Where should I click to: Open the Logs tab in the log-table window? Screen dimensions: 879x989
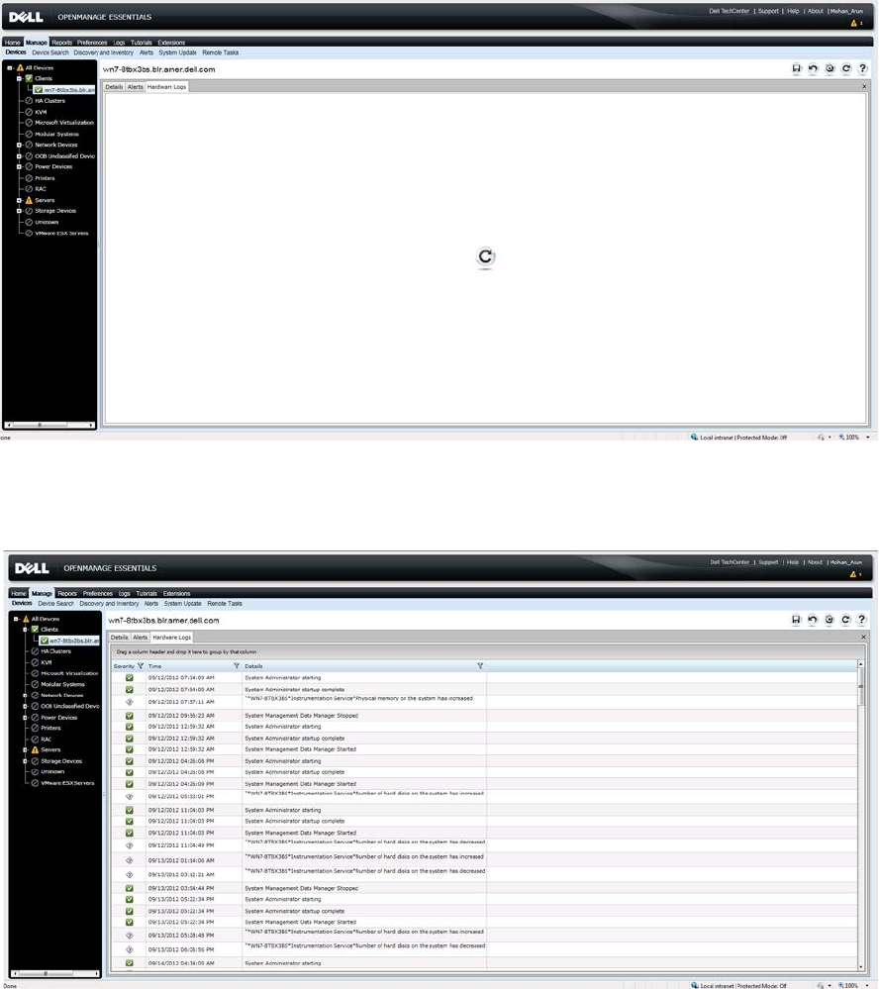(x=124, y=594)
